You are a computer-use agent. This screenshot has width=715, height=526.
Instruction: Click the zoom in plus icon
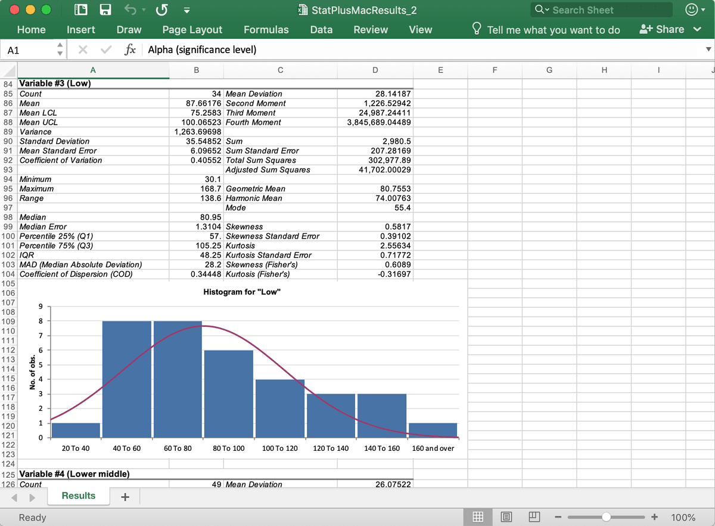(x=654, y=517)
